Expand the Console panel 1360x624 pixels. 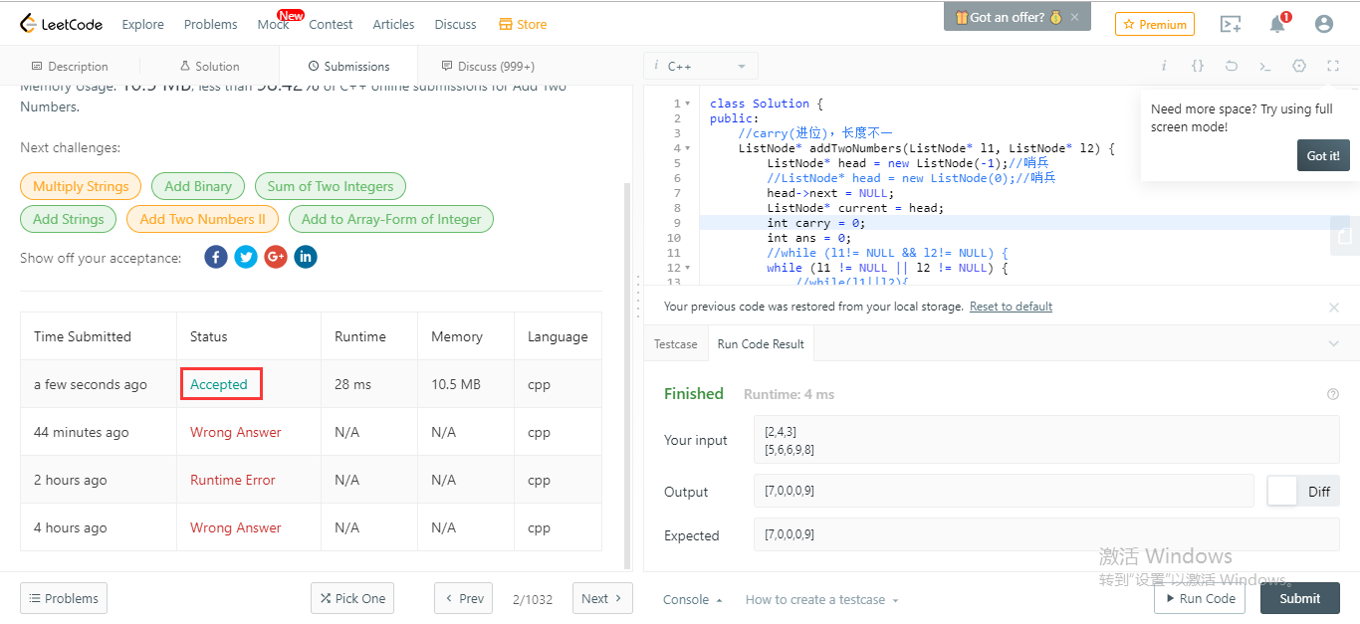click(693, 599)
